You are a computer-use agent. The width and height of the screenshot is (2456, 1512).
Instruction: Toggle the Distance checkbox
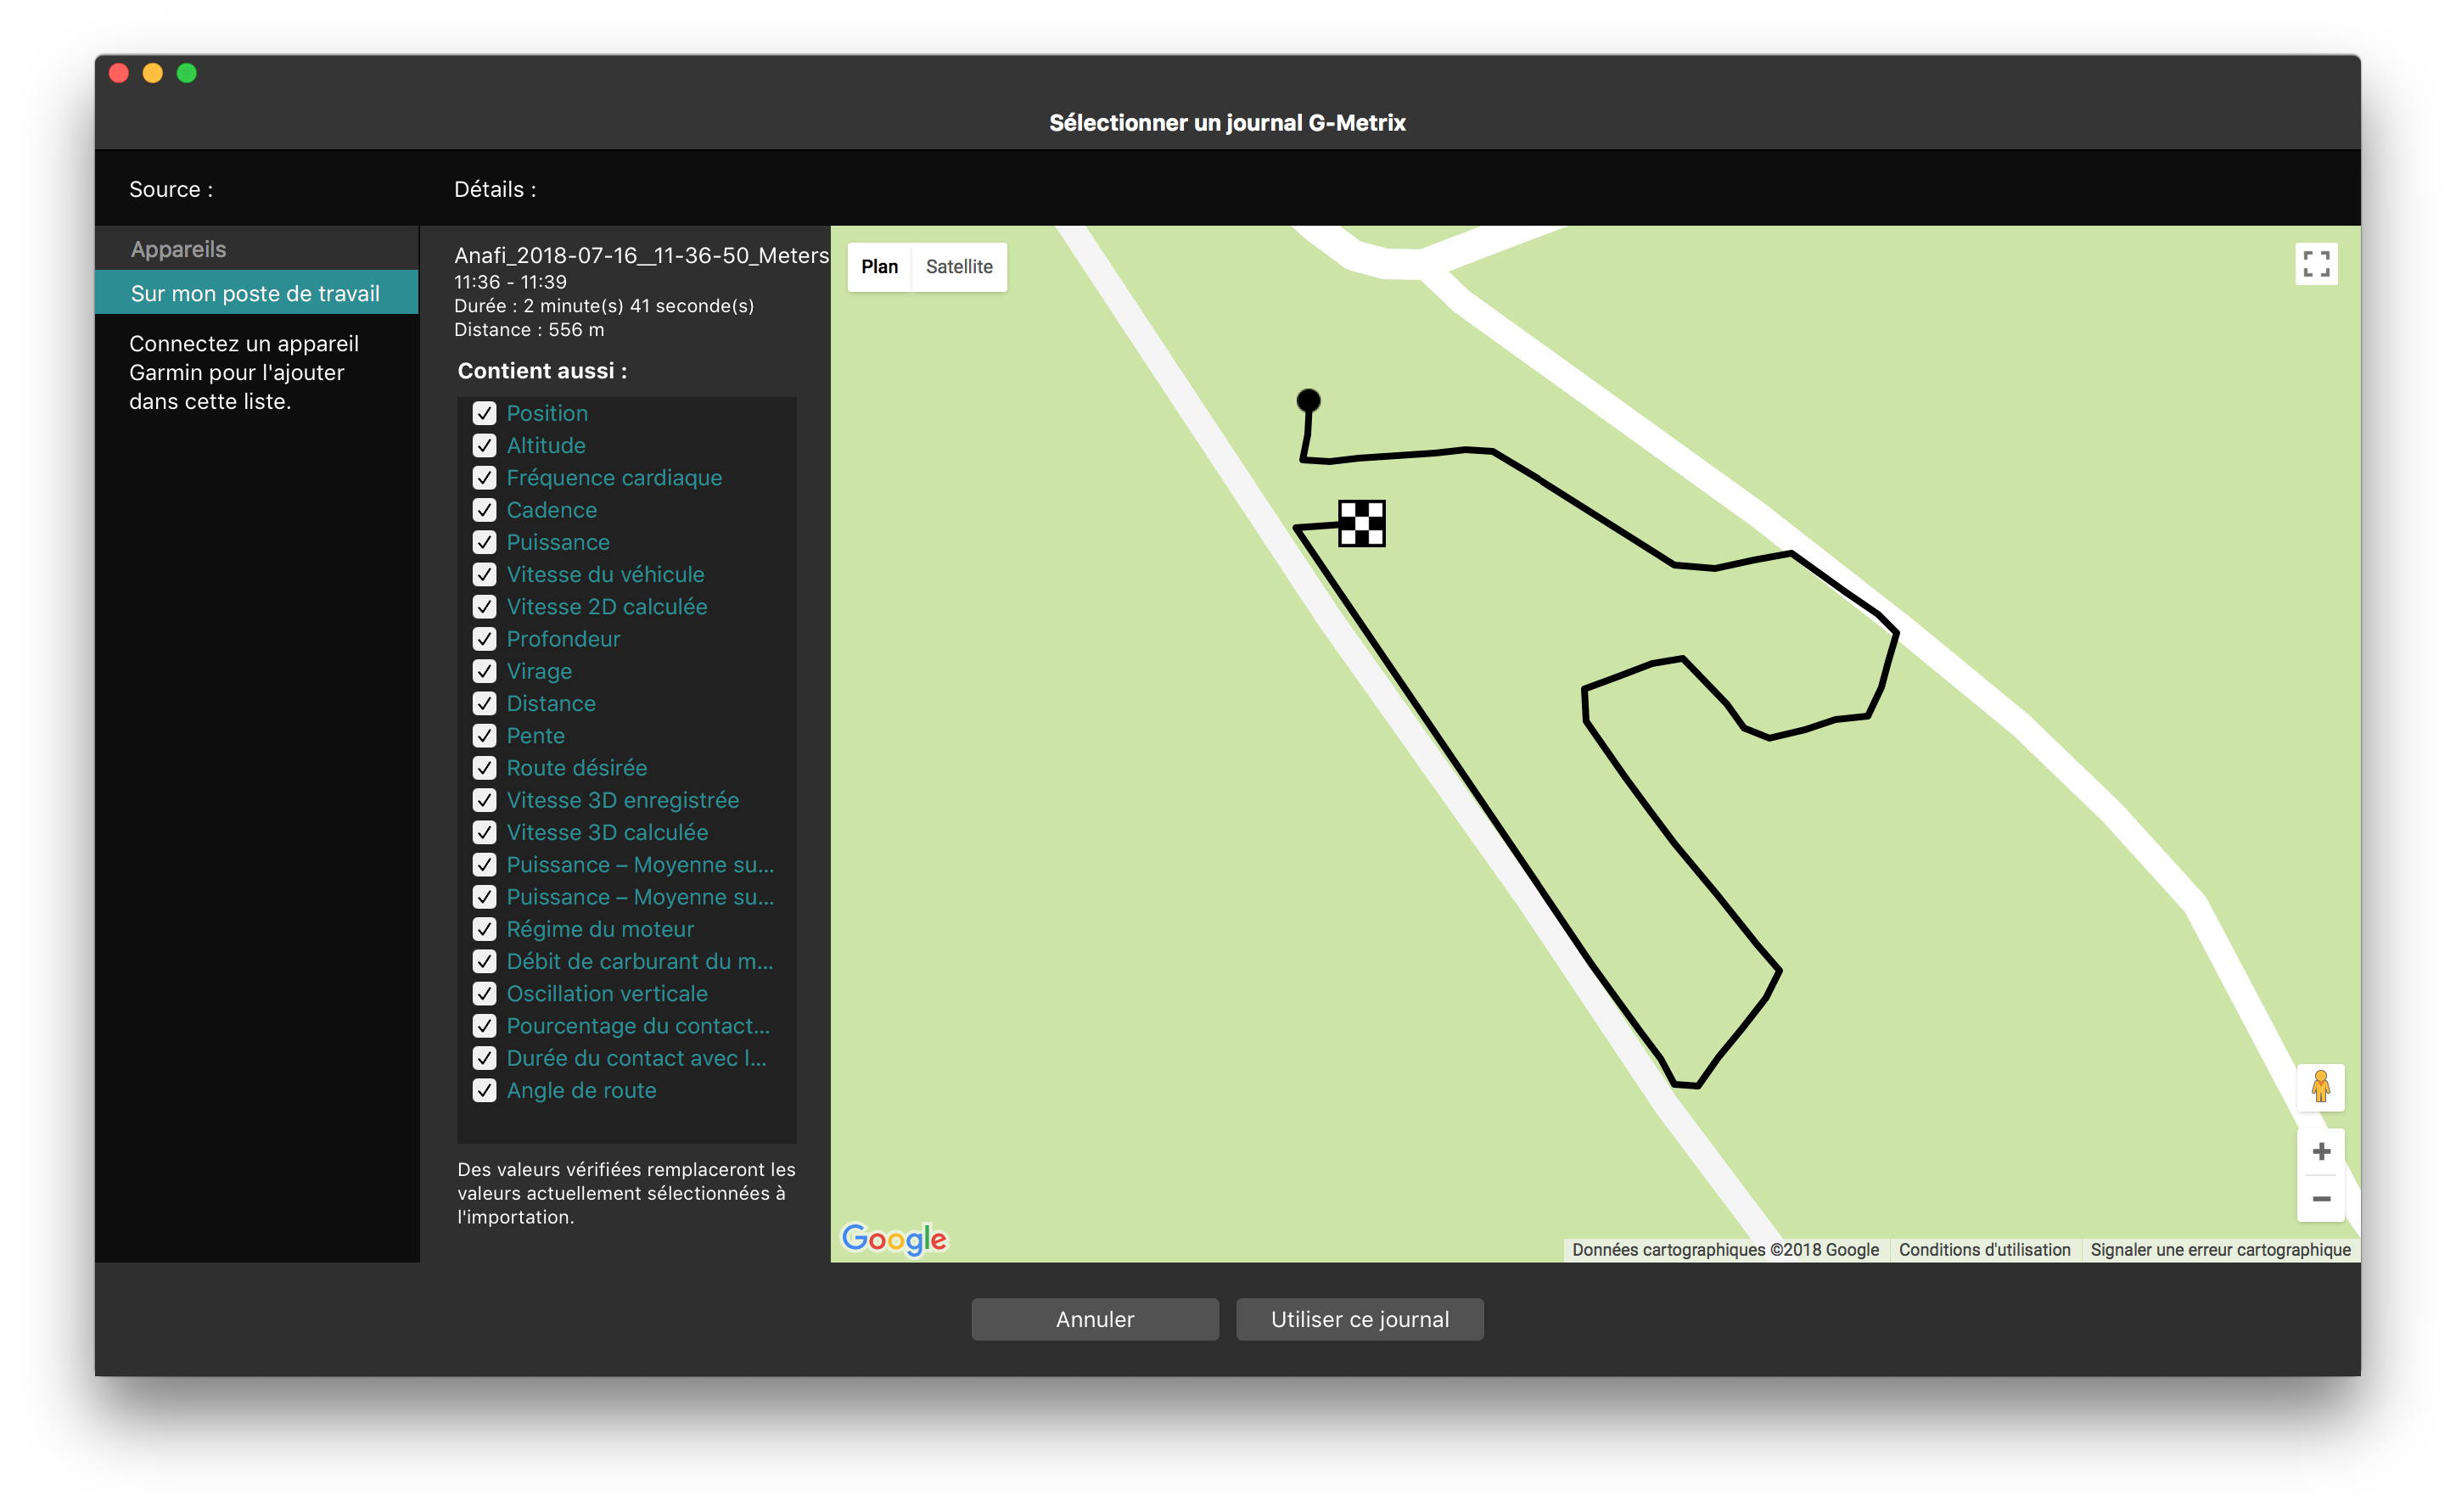click(484, 703)
